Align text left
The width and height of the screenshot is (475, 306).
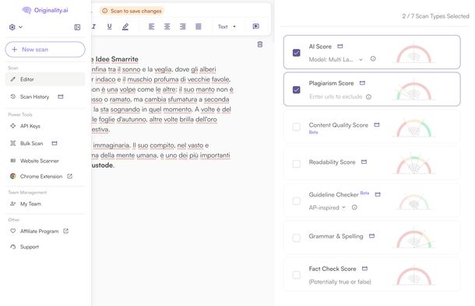point(152,26)
